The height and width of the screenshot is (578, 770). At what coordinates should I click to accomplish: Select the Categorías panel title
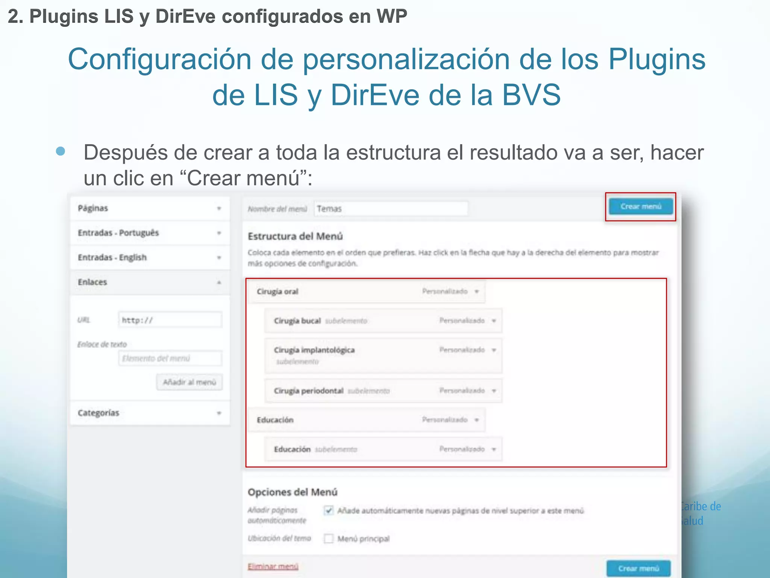[x=99, y=413]
